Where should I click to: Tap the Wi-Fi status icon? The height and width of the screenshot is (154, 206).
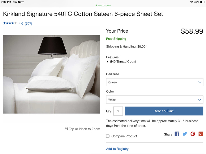coord(192,2)
